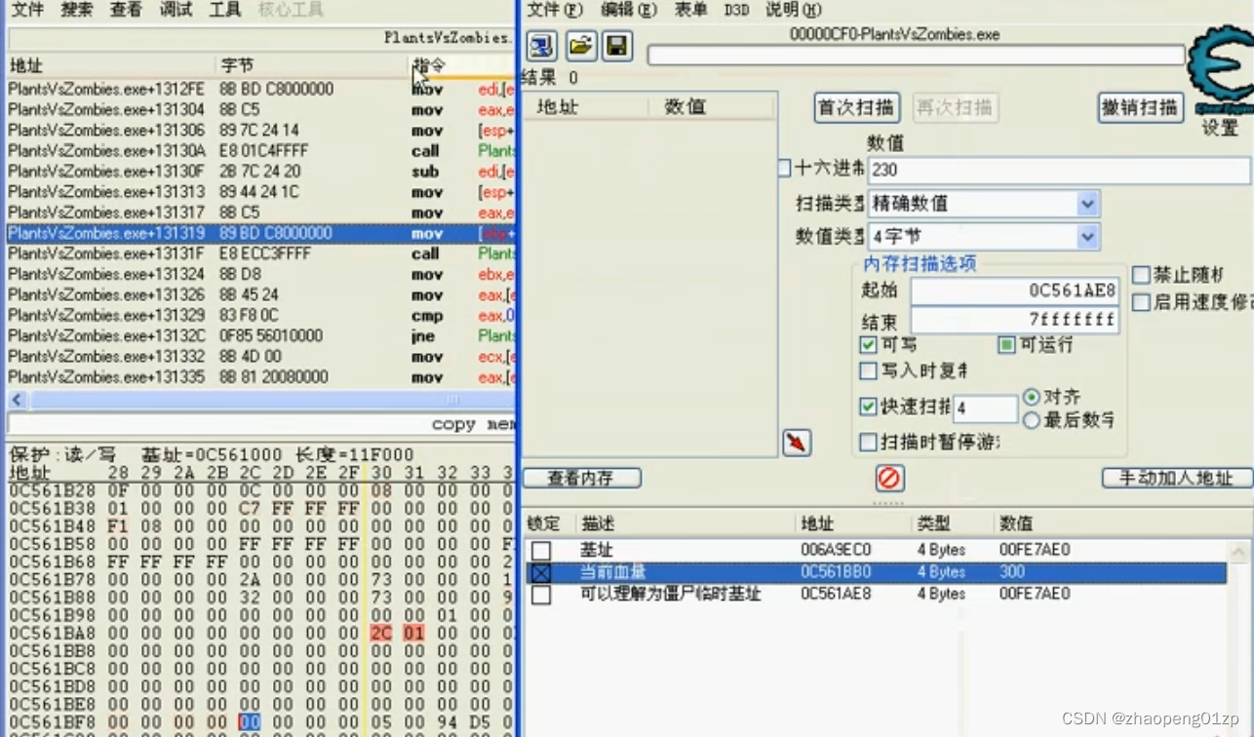Click the 首次扫描 button
This screenshot has width=1254, height=737.
click(856, 107)
